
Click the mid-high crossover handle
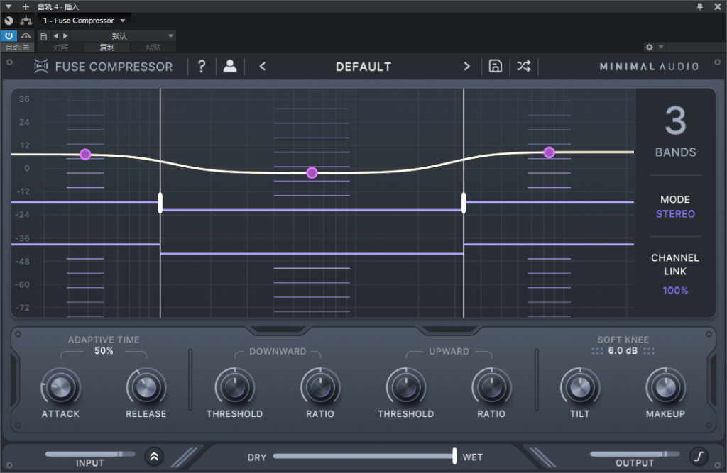point(464,203)
